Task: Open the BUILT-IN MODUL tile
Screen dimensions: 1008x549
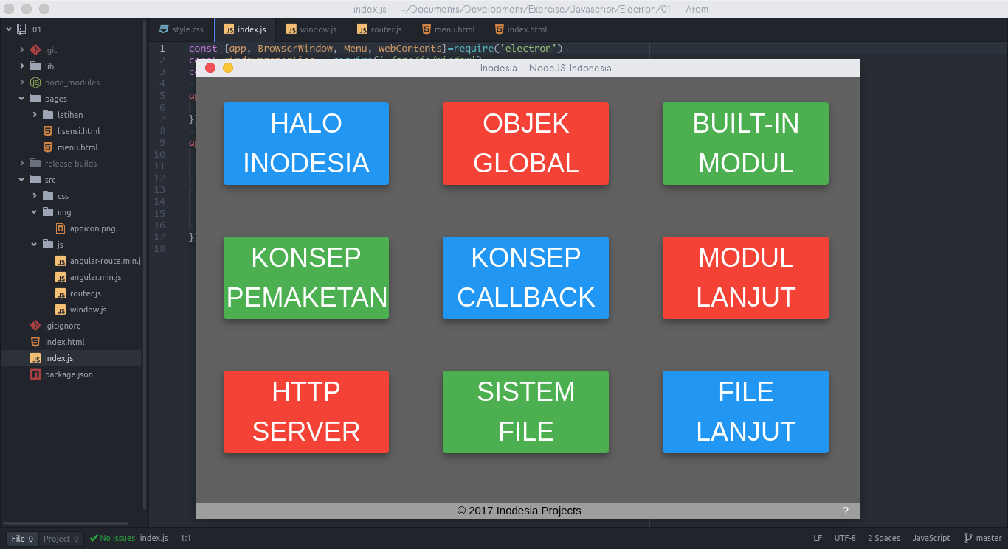Action: tap(745, 144)
